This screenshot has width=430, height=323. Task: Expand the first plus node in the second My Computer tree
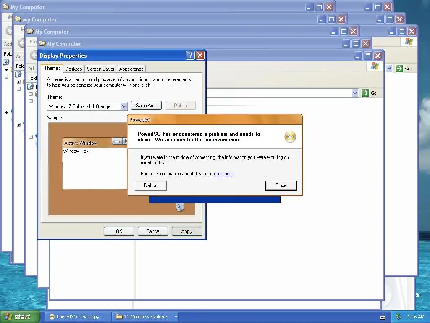(x=18, y=82)
